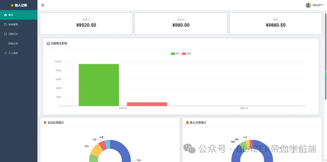
Task: Click the 6,000 y-axis label
Action: (x=58, y=79)
